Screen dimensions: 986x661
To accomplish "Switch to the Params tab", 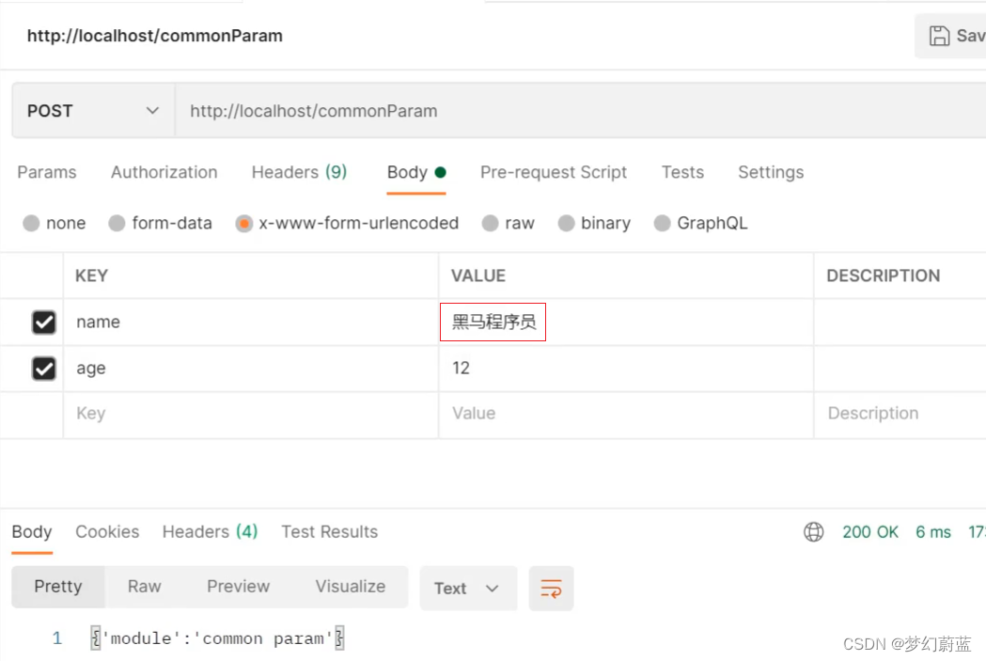I will point(47,172).
